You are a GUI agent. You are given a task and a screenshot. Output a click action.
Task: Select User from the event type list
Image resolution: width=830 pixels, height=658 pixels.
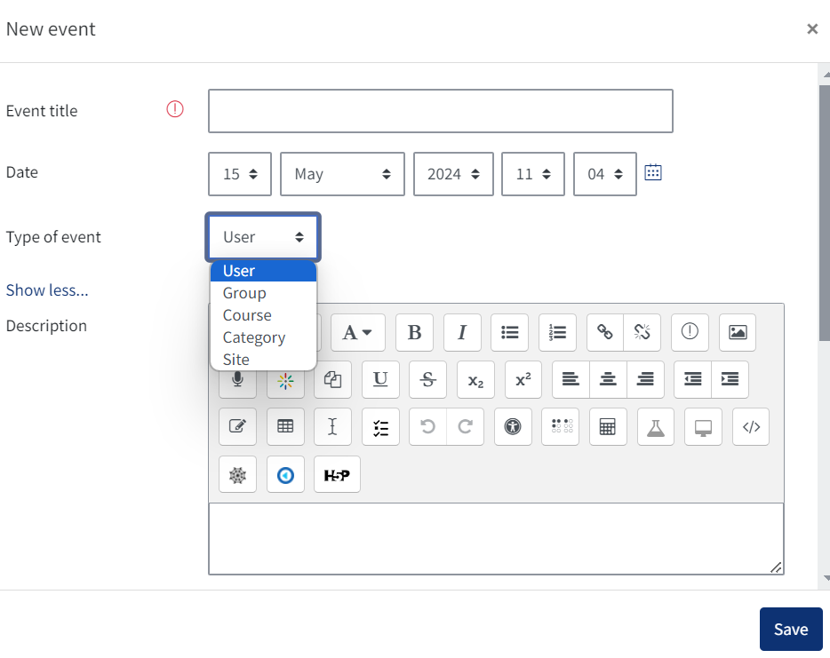point(264,271)
